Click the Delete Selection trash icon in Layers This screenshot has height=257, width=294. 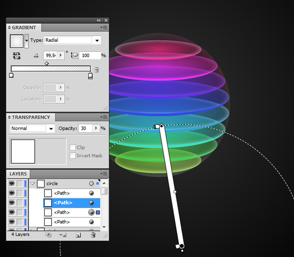(x=93, y=235)
